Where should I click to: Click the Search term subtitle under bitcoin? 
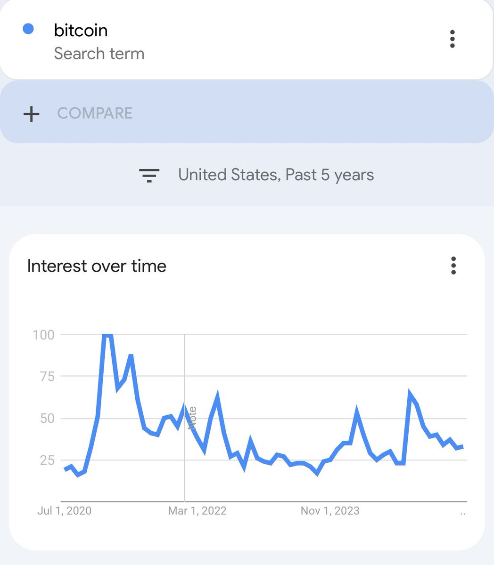99,54
